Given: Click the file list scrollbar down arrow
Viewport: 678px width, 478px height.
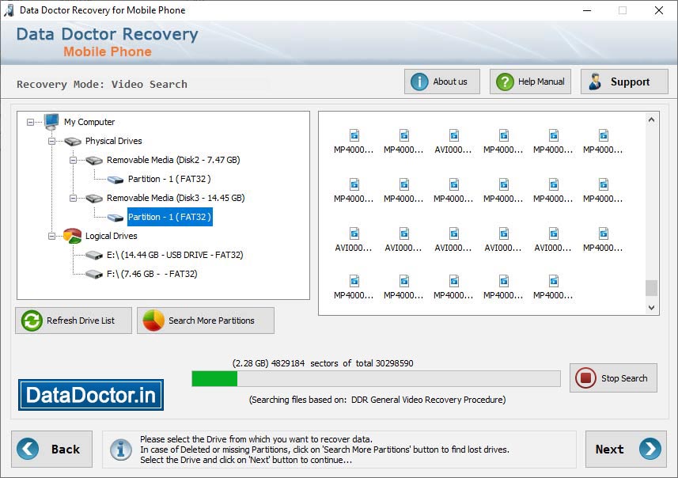Looking at the screenshot, I should [651, 307].
